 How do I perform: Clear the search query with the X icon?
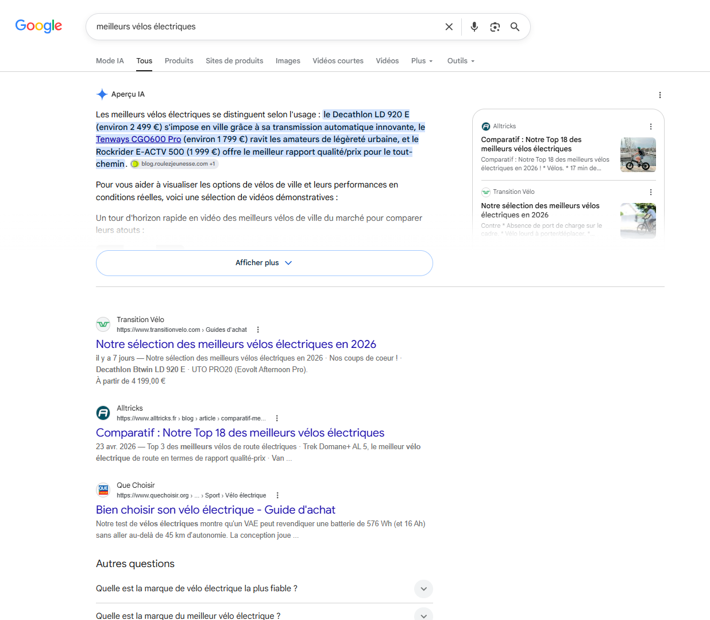tap(449, 26)
